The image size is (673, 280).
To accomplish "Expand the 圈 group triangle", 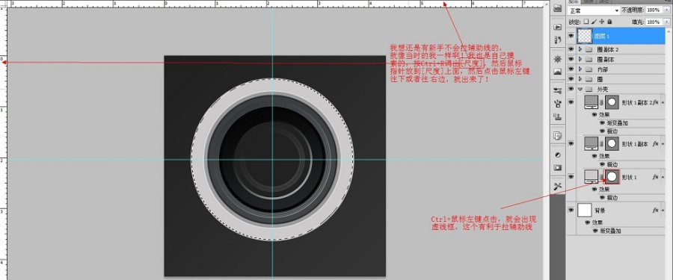I will tap(580, 79).
